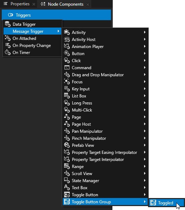
Task: Click the On Timer clock icon
Action: 8,52
